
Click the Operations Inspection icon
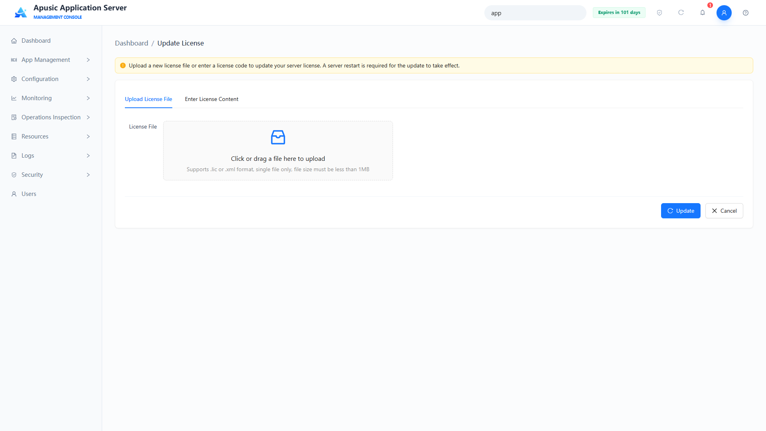click(14, 117)
